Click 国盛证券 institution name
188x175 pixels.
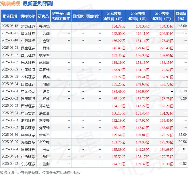click(x=28, y=128)
